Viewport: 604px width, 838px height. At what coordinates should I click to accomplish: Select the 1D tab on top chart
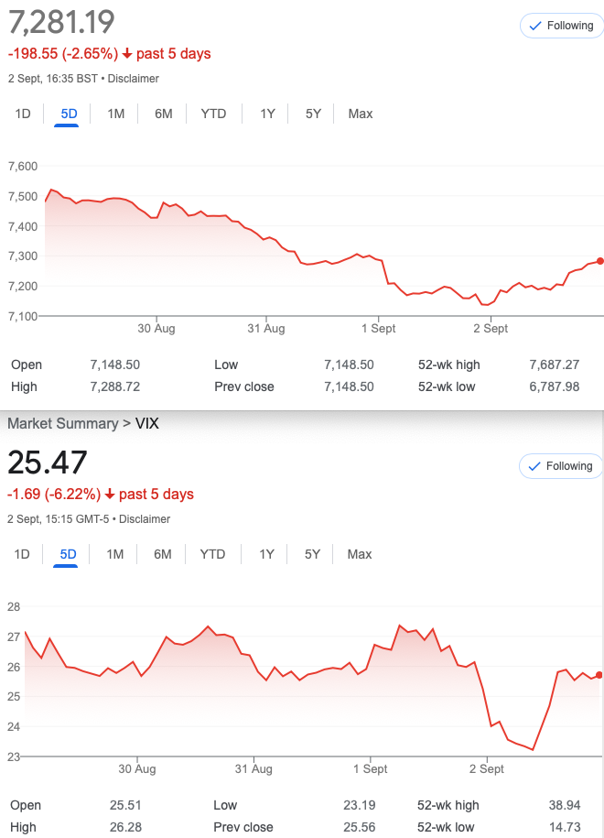pyautogui.click(x=23, y=114)
